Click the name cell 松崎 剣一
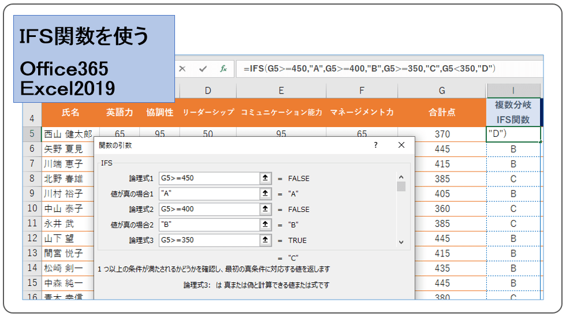The image size is (566, 317). (68, 268)
